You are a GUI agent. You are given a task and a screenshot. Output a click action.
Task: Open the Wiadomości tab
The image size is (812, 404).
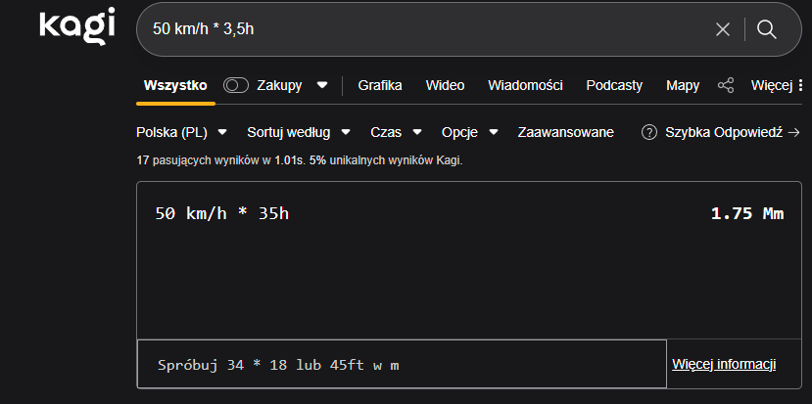[x=525, y=85]
